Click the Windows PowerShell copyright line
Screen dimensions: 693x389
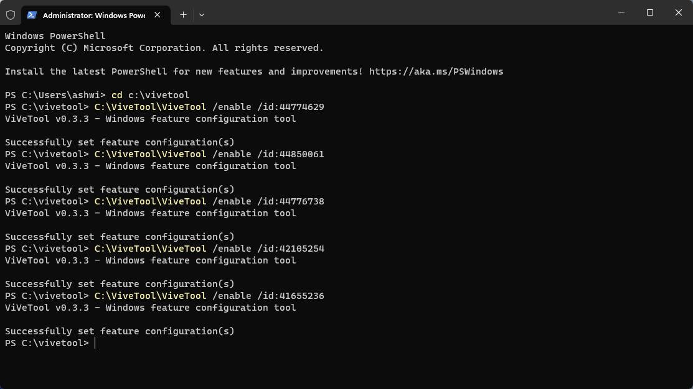point(164,48)
